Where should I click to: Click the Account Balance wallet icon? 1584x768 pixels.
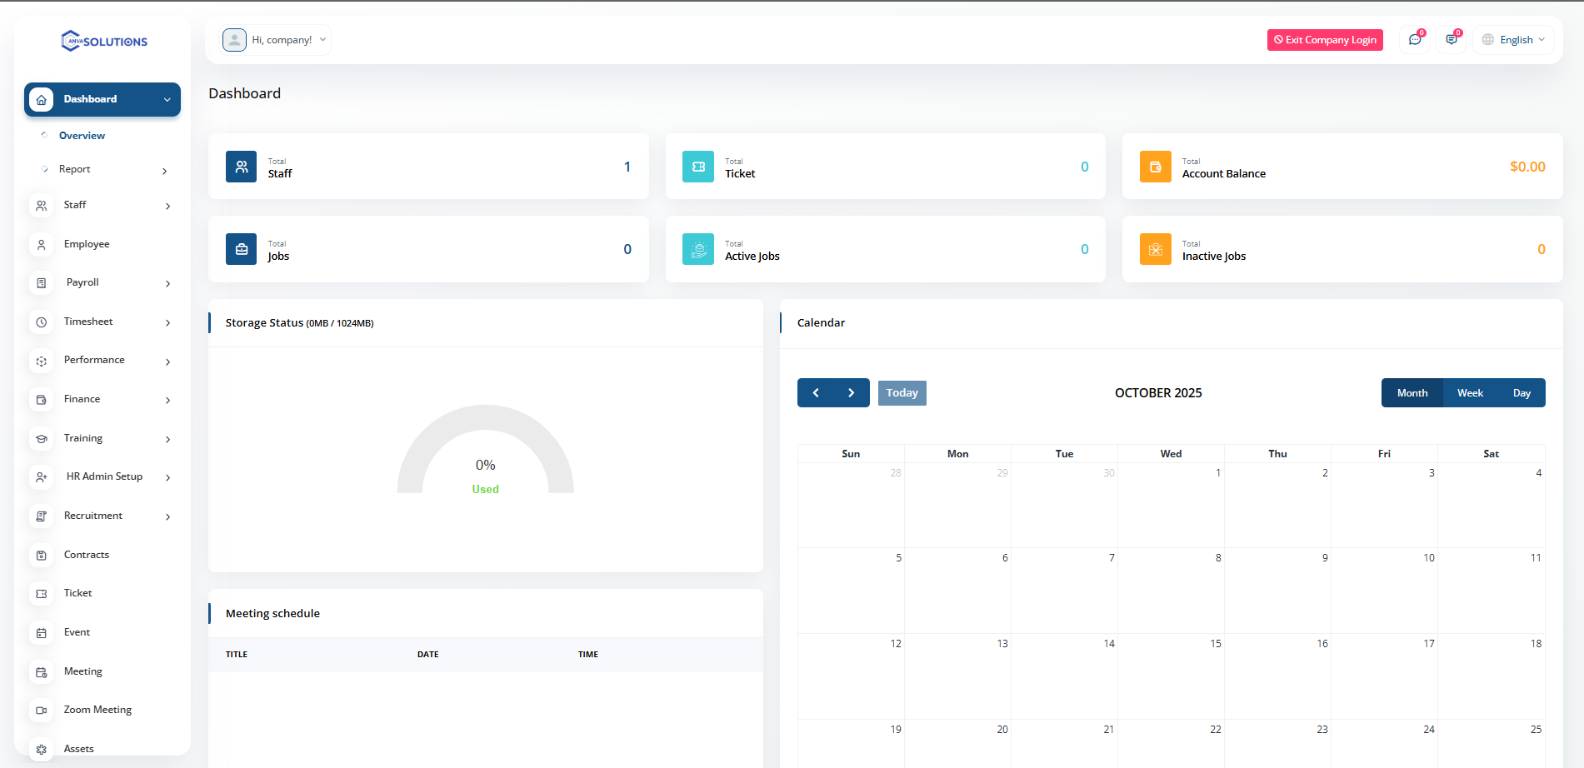click(x=1155, y=167)
